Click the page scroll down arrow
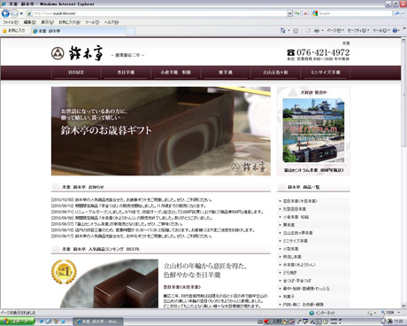Image resolution: width=407 pixels, height=326 pixels. (x=403, y=306)
